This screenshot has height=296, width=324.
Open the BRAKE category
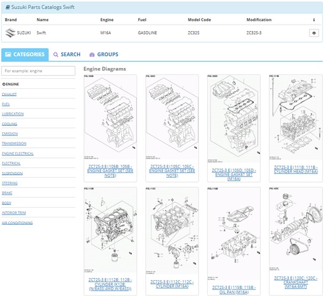[7, 193]
